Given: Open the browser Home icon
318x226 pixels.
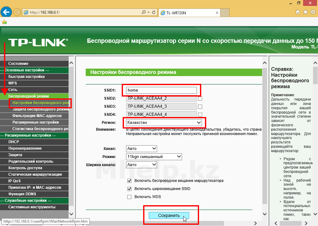Looking at the screenshot, I should point(298,12).
